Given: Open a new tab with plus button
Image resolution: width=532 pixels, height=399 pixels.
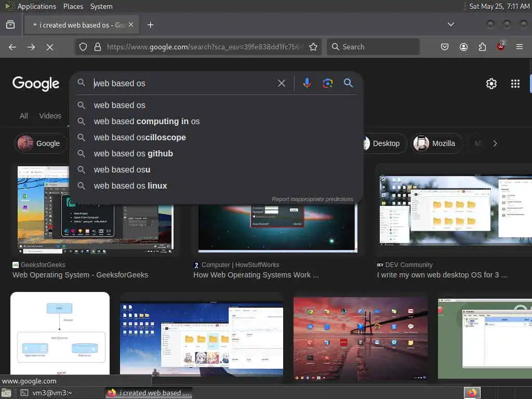Looking at the screenshot, I should tap(150, 25).
